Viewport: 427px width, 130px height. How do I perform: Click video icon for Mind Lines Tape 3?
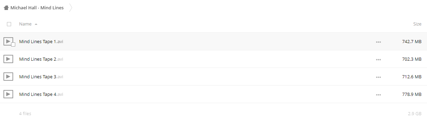click(x=8, y=77)
